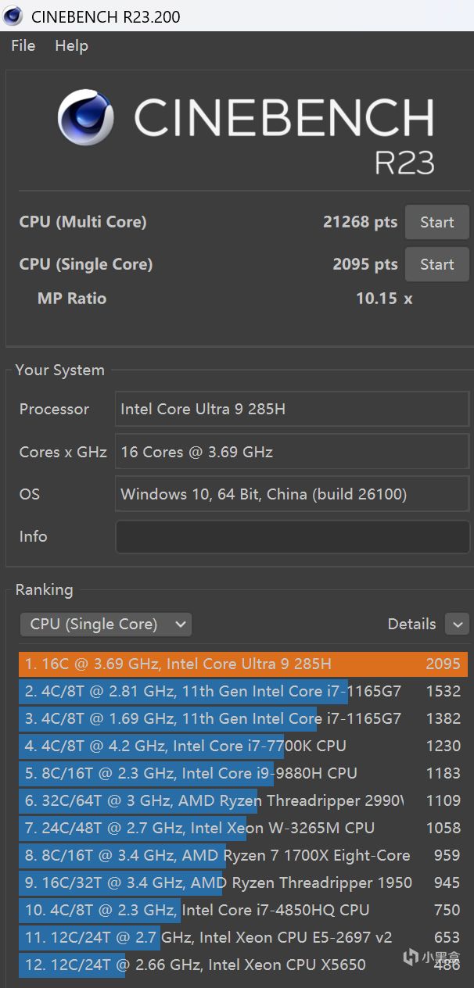Select the Xeon E5-2697 v2 ranking row

click(242, 938)
